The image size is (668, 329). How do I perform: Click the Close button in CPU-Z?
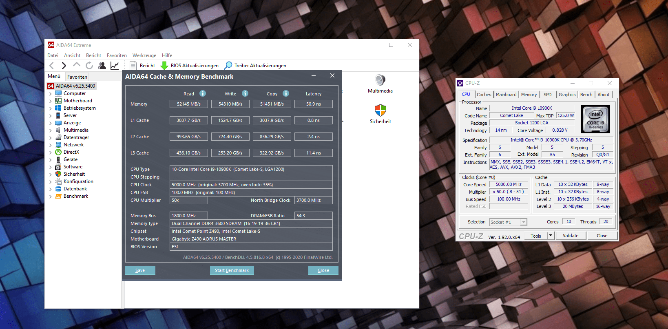pos(602,236)
